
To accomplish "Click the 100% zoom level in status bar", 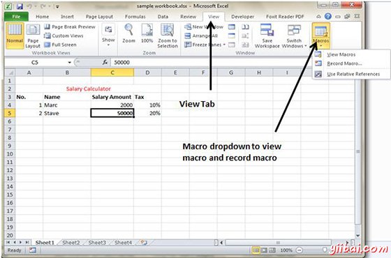I will point(286,250).
